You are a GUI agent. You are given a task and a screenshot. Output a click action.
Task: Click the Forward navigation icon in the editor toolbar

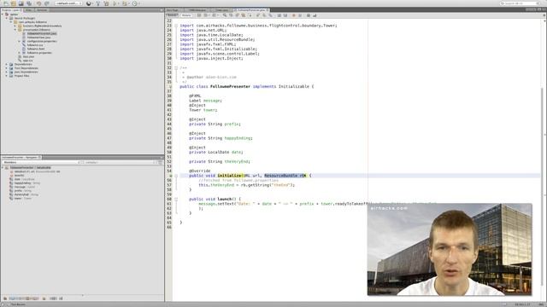click(214, 15)
